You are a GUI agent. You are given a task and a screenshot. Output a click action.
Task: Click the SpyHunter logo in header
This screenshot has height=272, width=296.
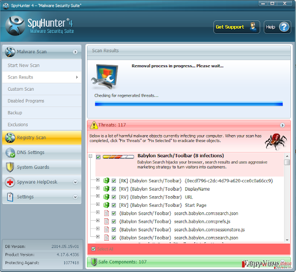point(15,25)
